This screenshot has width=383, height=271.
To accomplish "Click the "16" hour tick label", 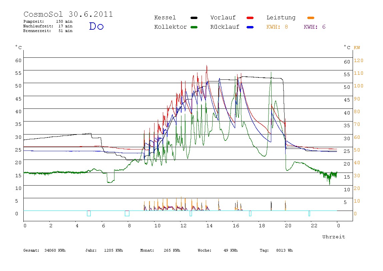I will [x=236, y=226].
